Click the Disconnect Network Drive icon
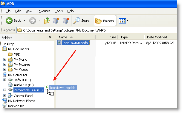The image size is (182, 113). pos(66,21)
